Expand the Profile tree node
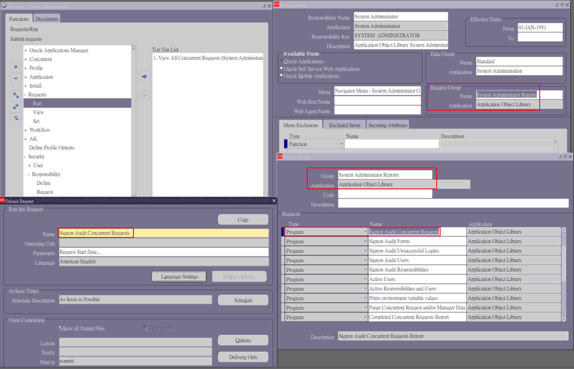Viewport: 574px width, 369px height. pos(26,68)
